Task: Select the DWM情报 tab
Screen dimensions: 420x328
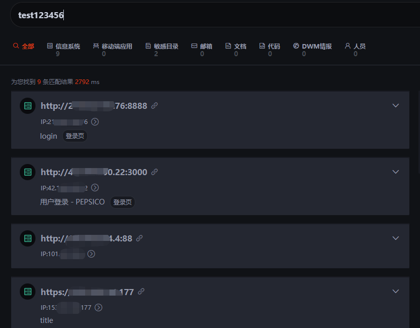Action: 312,50
